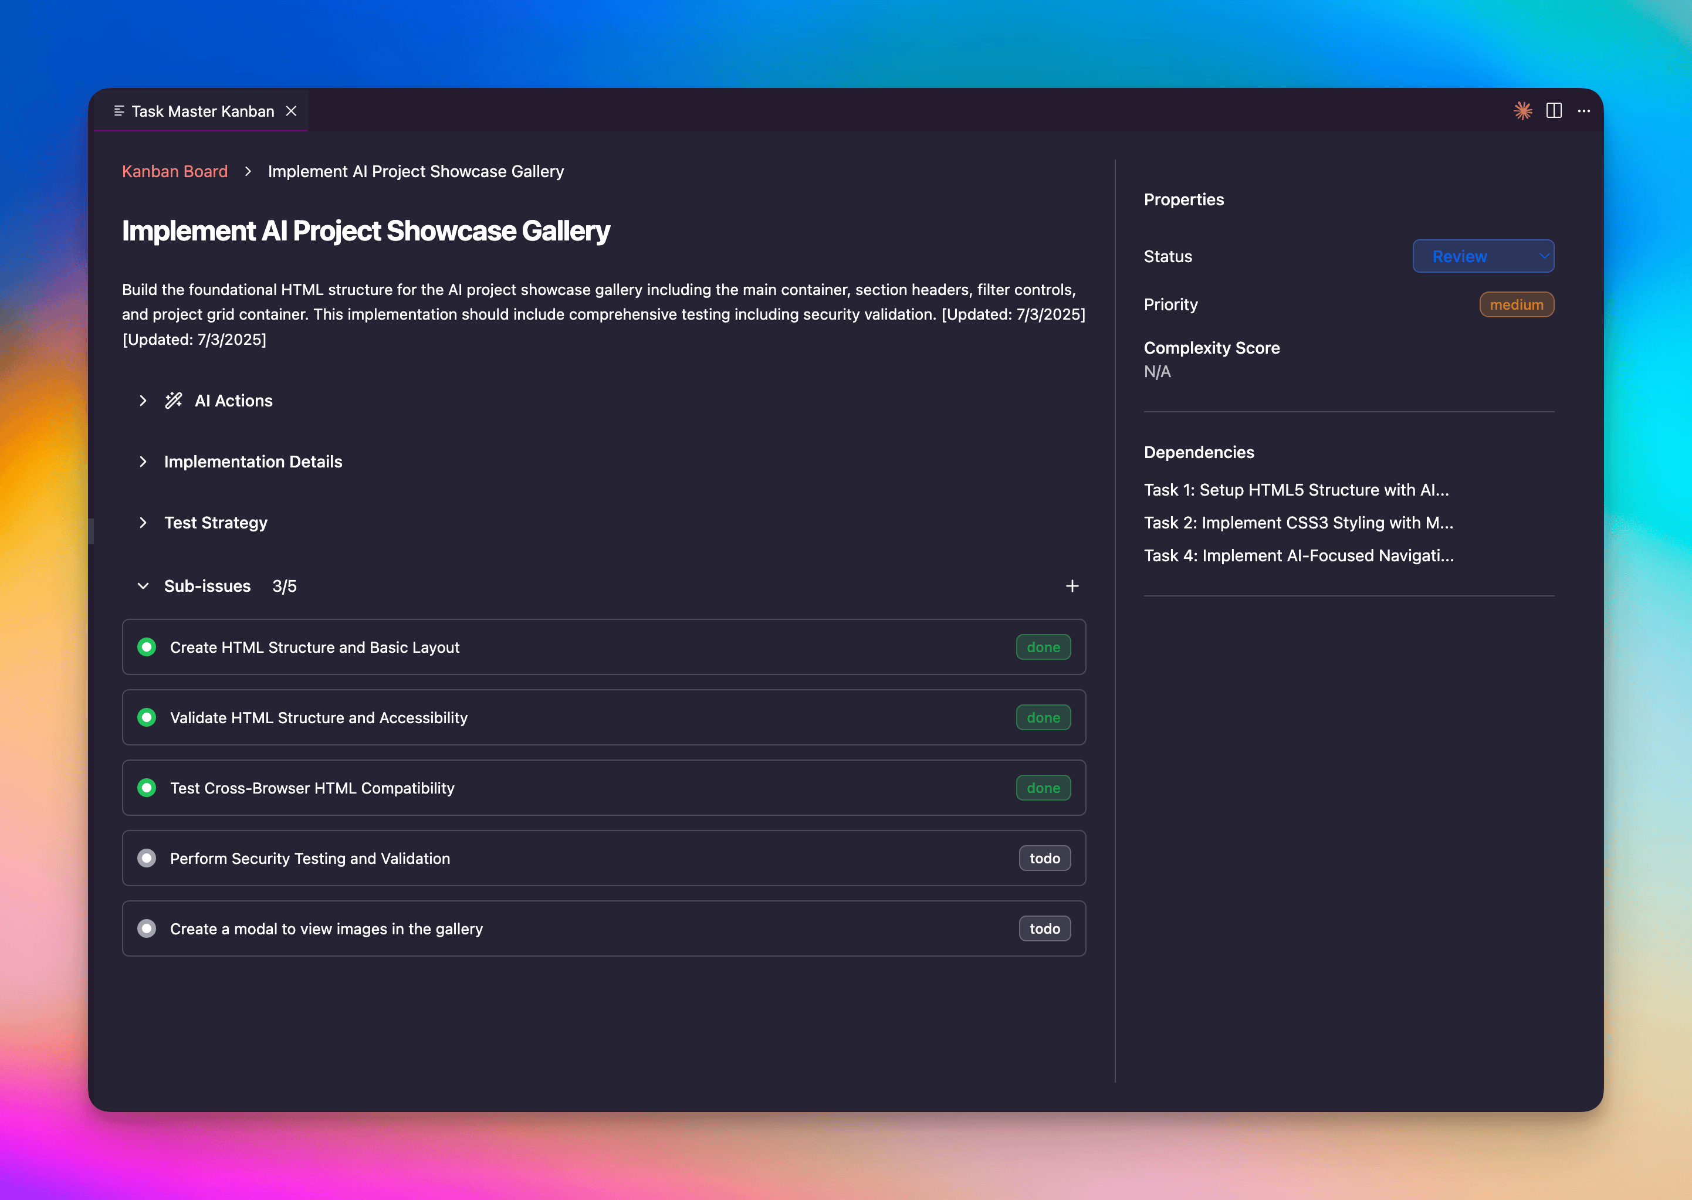This screenshot has width=1692, height=1200.
Task: Add a new sub-issue with plus icon
Action: [1072, 586]
